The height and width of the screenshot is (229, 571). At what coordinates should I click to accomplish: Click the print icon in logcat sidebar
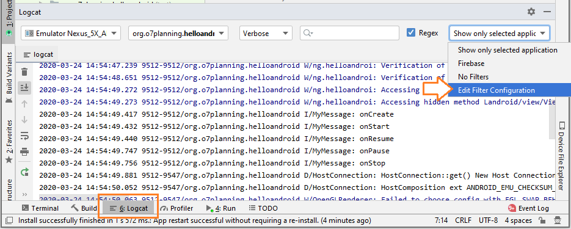point(24,151)
